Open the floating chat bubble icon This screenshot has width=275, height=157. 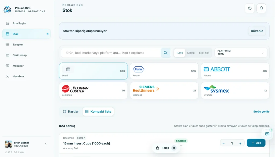267,134
